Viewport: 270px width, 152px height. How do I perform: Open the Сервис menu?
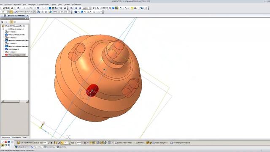(53, 5)
